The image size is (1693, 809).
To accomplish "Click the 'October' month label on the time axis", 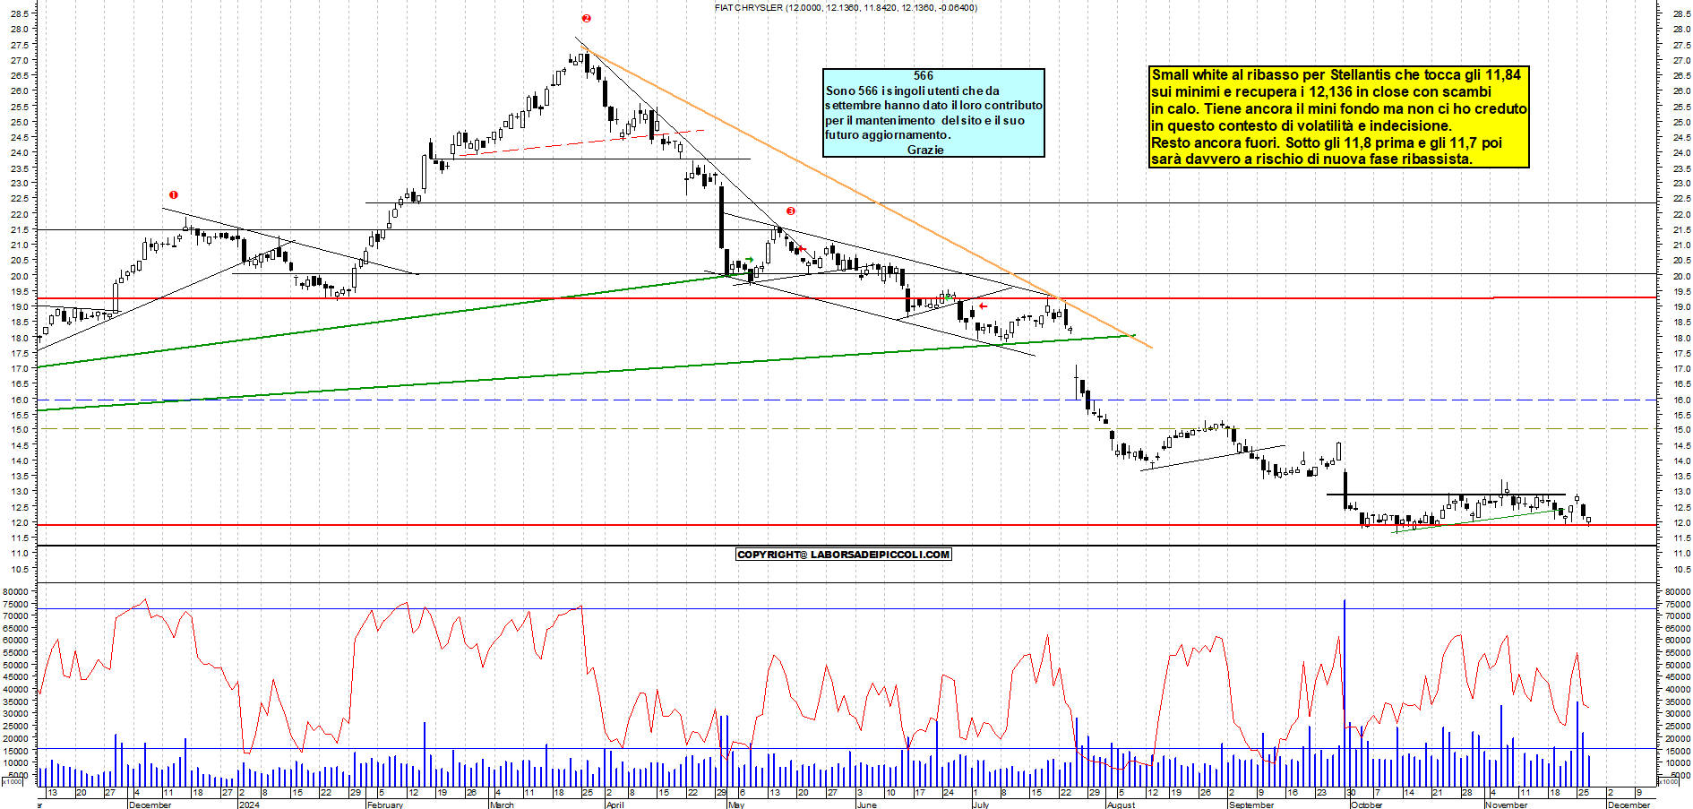I will pos(1366,805).
